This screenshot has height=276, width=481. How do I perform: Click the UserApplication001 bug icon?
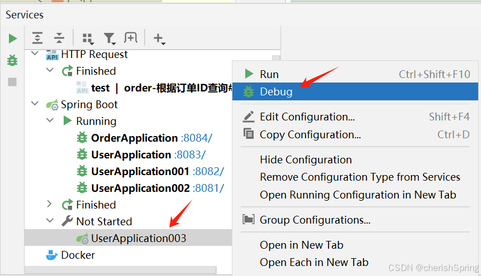tap(82, 171)
